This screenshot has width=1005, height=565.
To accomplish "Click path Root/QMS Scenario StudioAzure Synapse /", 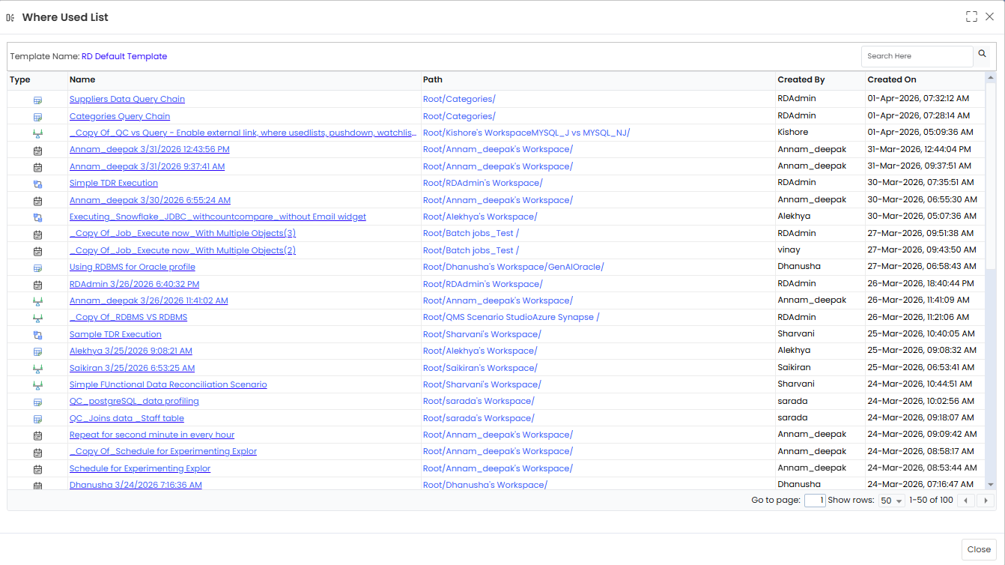I will point(511,317).
